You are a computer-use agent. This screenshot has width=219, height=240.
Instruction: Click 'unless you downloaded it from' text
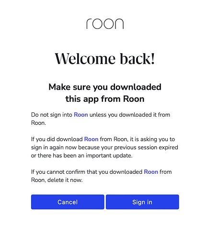tap(130, 115)
